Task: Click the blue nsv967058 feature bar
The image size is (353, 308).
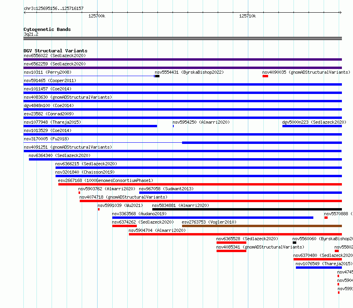Action: (240, 193)
